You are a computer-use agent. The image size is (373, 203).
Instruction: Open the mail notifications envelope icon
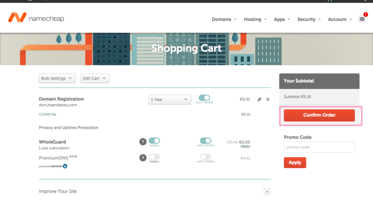(362, 19)
